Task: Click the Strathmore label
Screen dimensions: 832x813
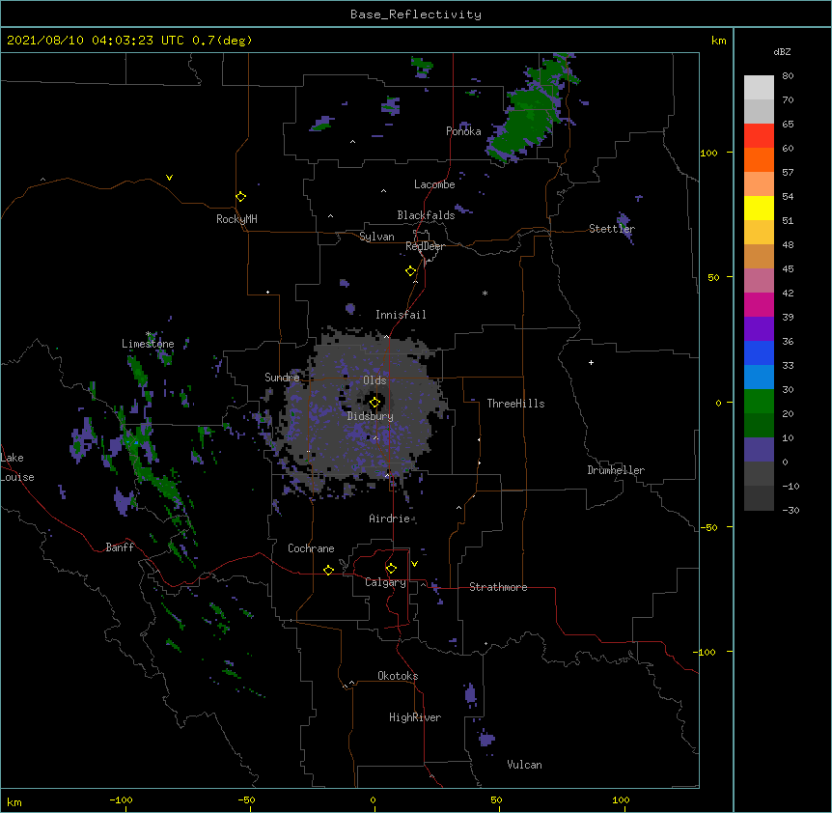Action: [x=498, y=587]
